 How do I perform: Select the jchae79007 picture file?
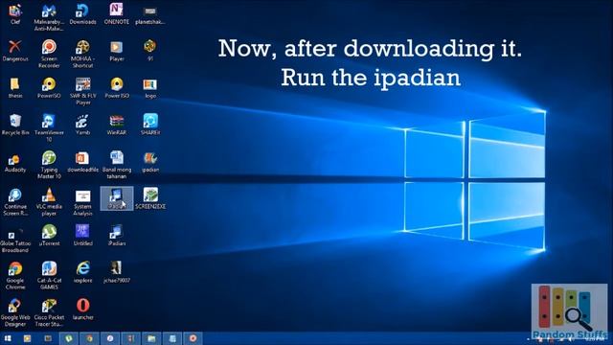(x=117, y=272)
